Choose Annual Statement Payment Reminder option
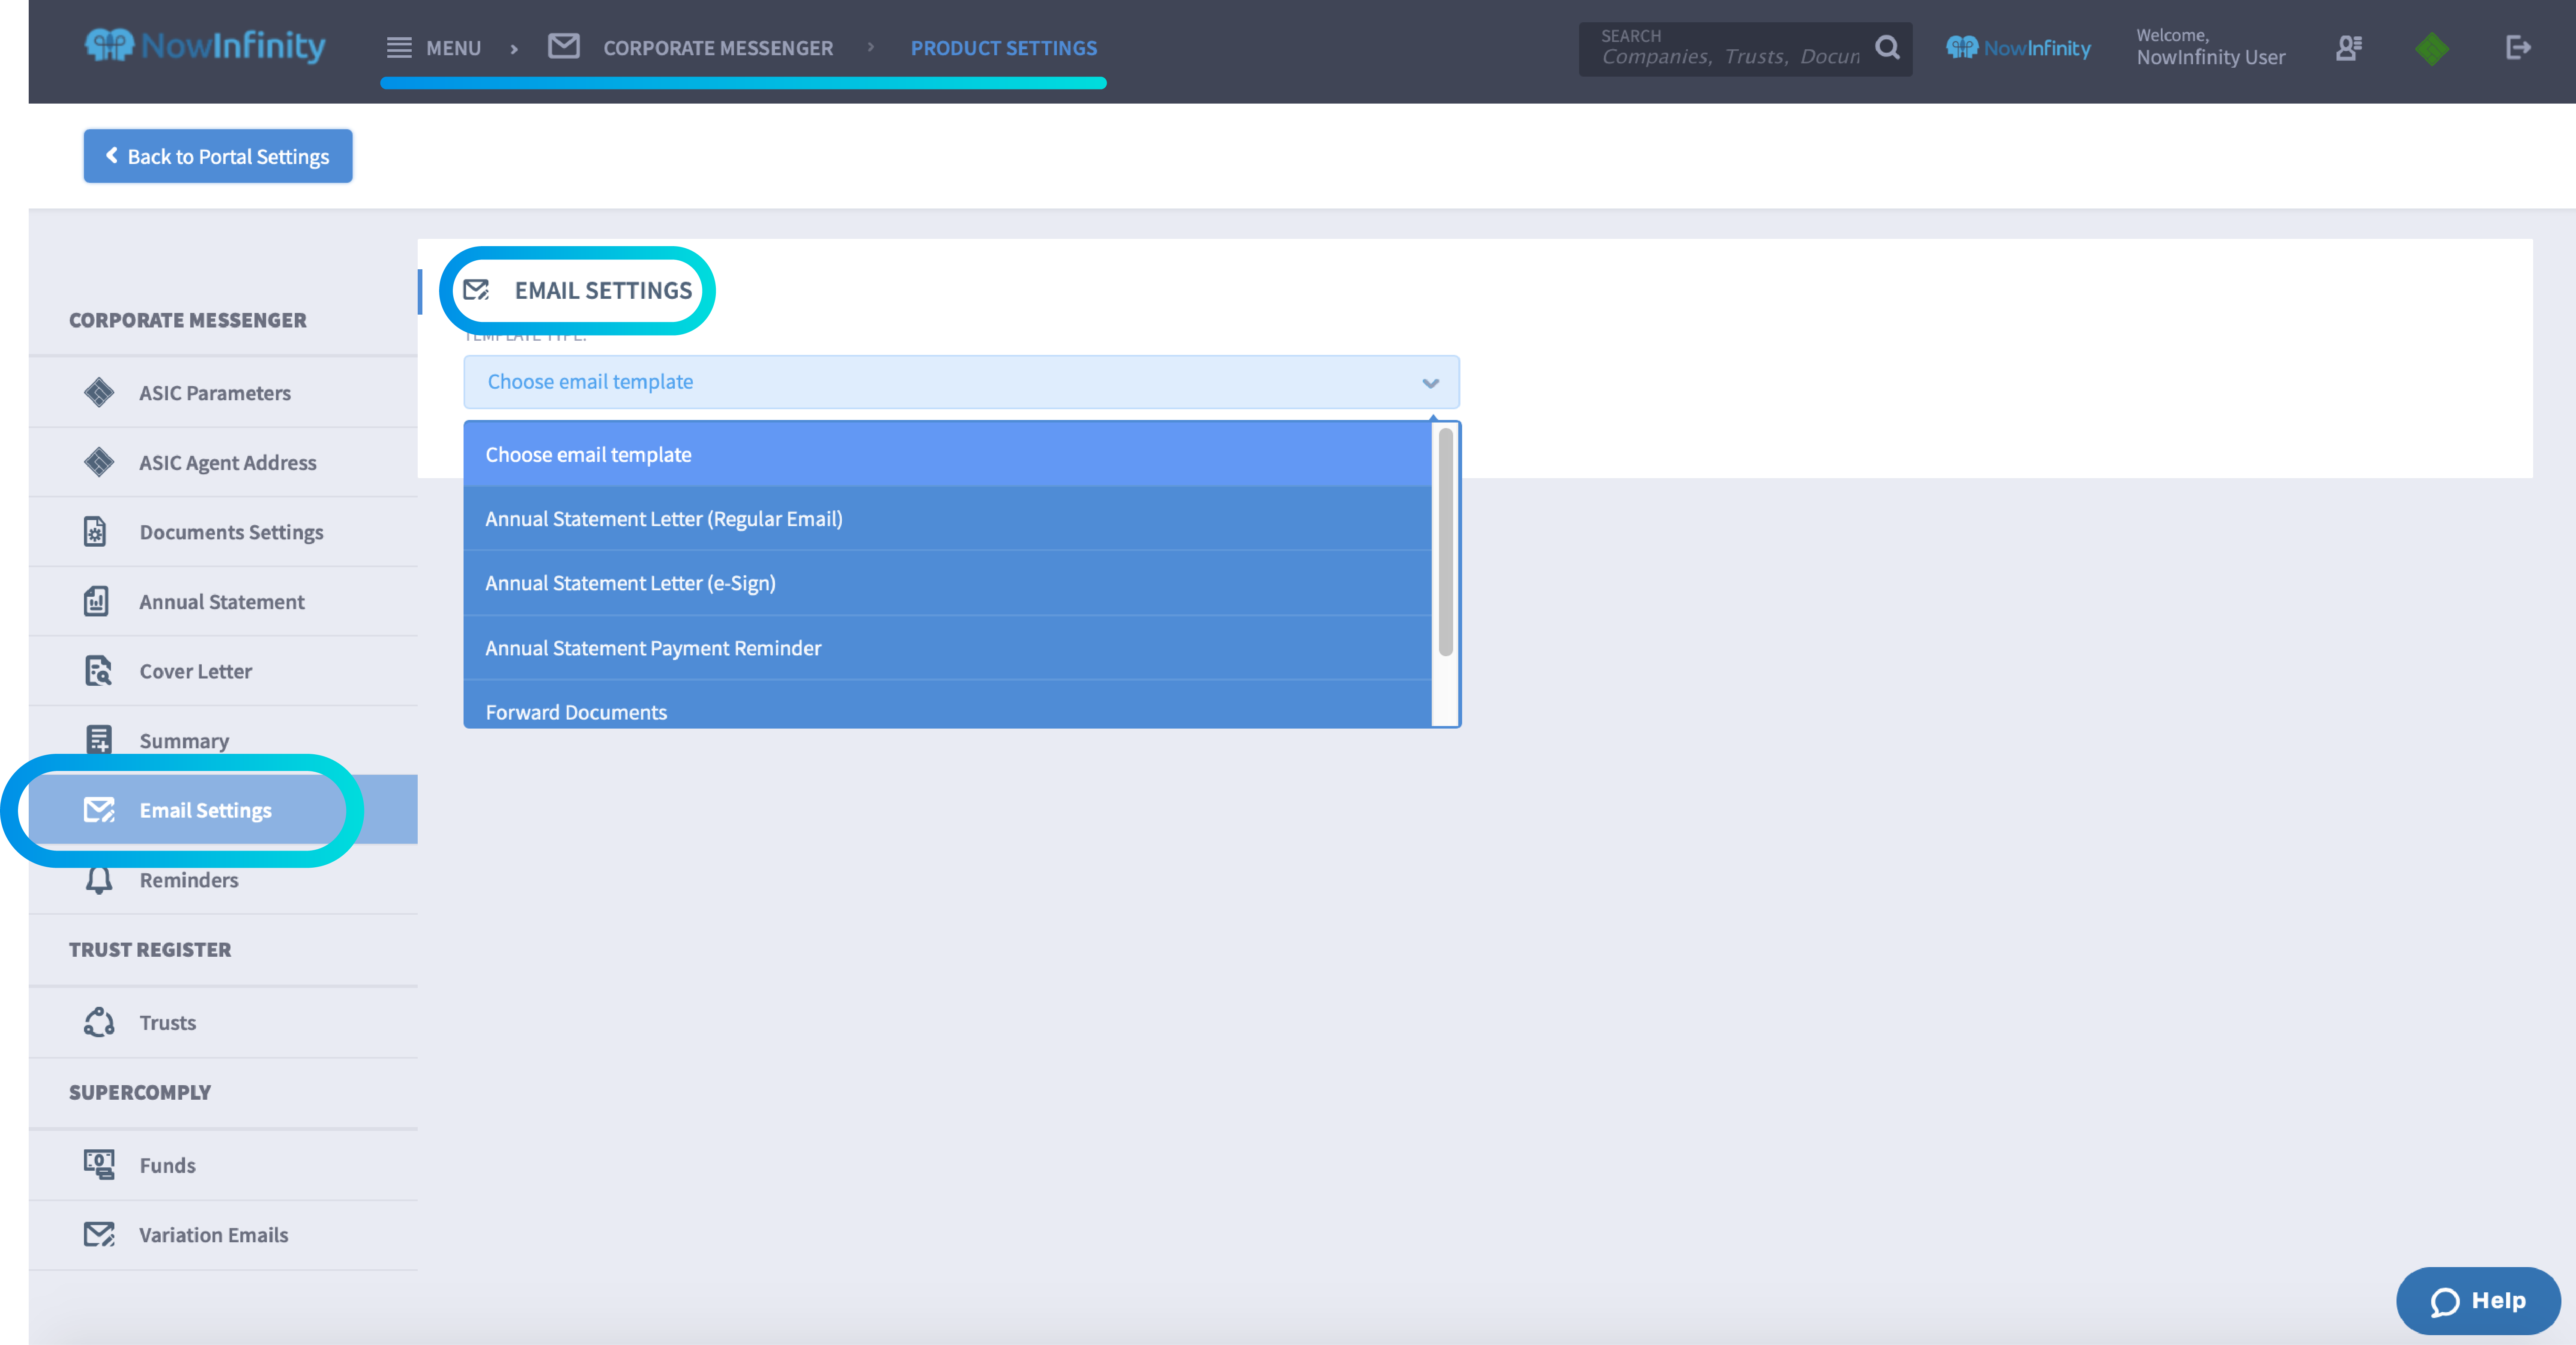 click(653, 648)
